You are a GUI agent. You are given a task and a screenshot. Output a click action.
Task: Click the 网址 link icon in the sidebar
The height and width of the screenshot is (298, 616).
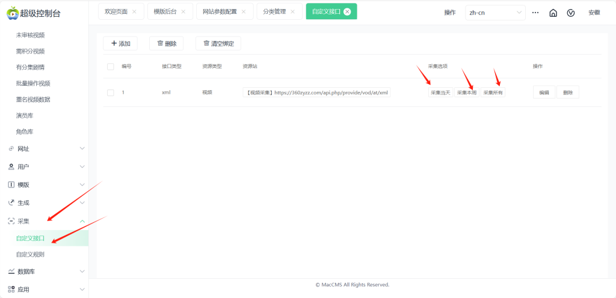point(11,148)
